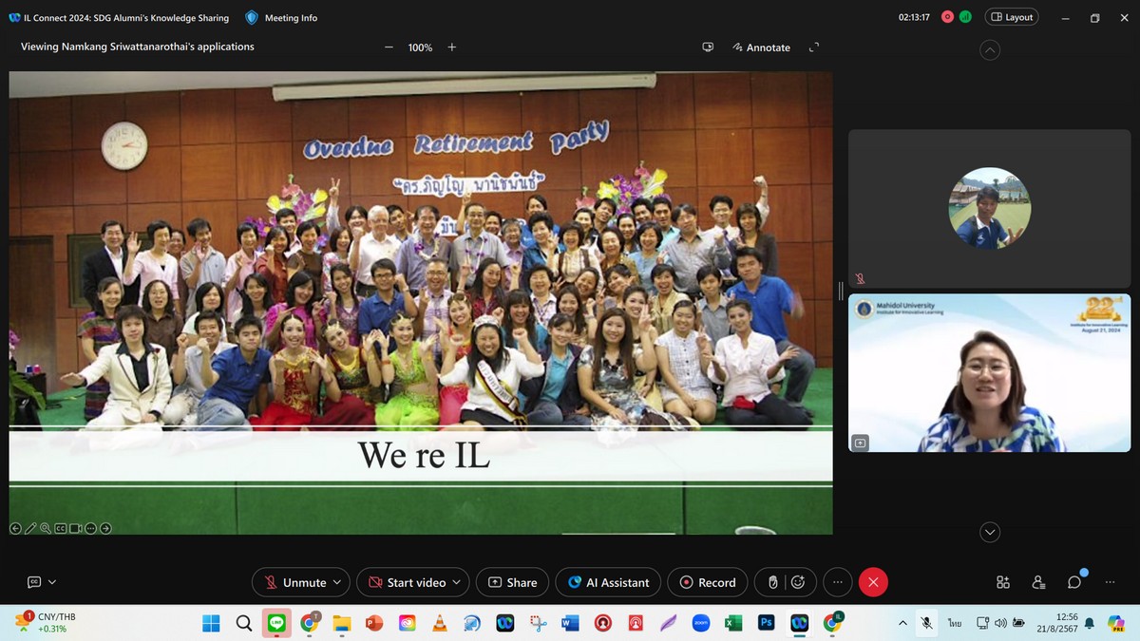The width and height of the screenshot is (1140, 641).
Task: Click the Reactions smiley icon
Action: [x=798, y=582]
